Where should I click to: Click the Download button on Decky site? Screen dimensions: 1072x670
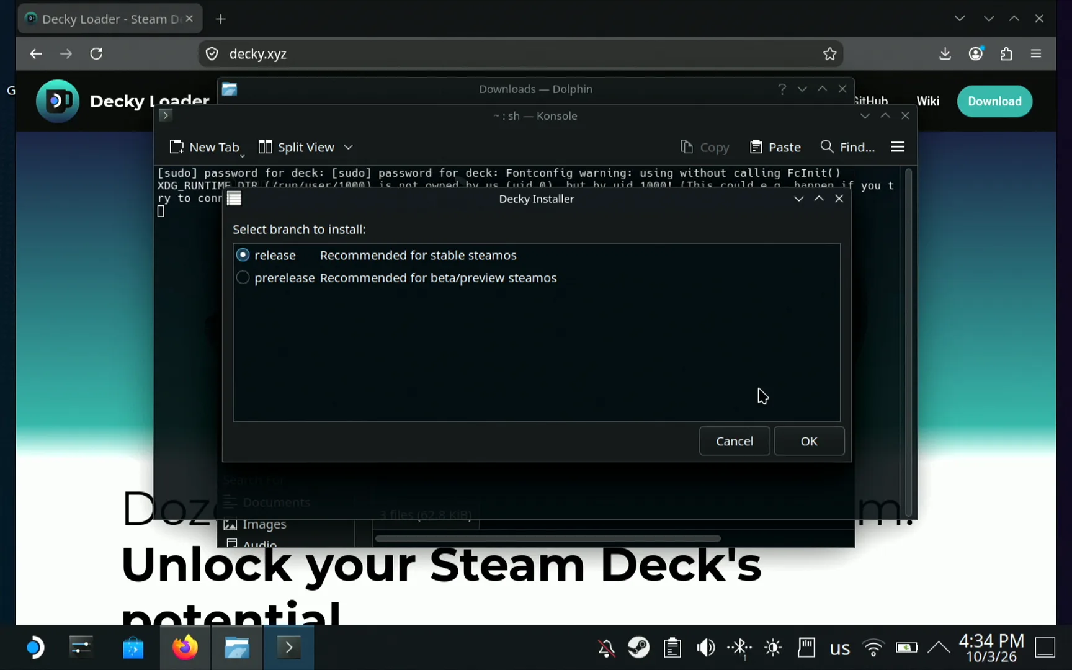pyautogui.click(x=994, y=101)
